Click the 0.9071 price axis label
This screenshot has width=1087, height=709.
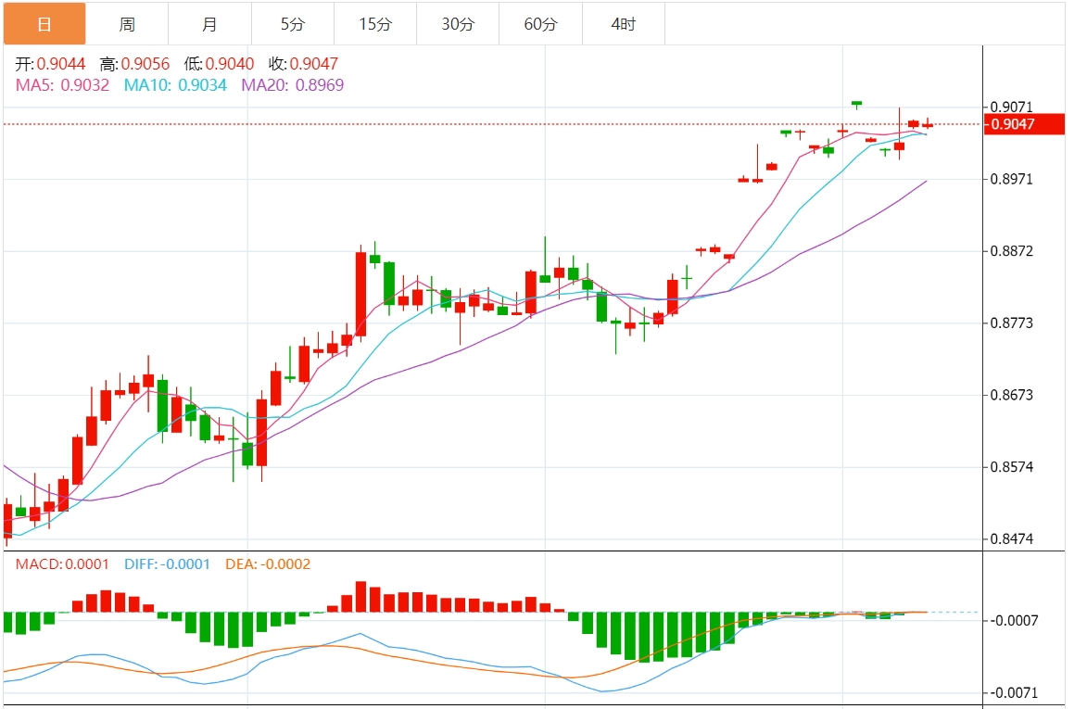(1011, 107)
